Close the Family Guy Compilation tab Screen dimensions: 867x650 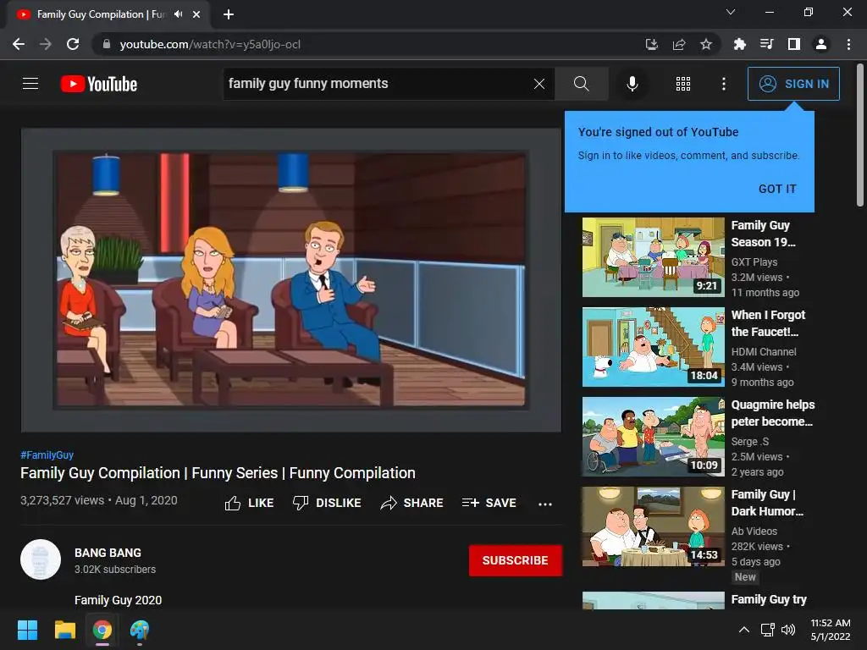click(x=196, y=14)
